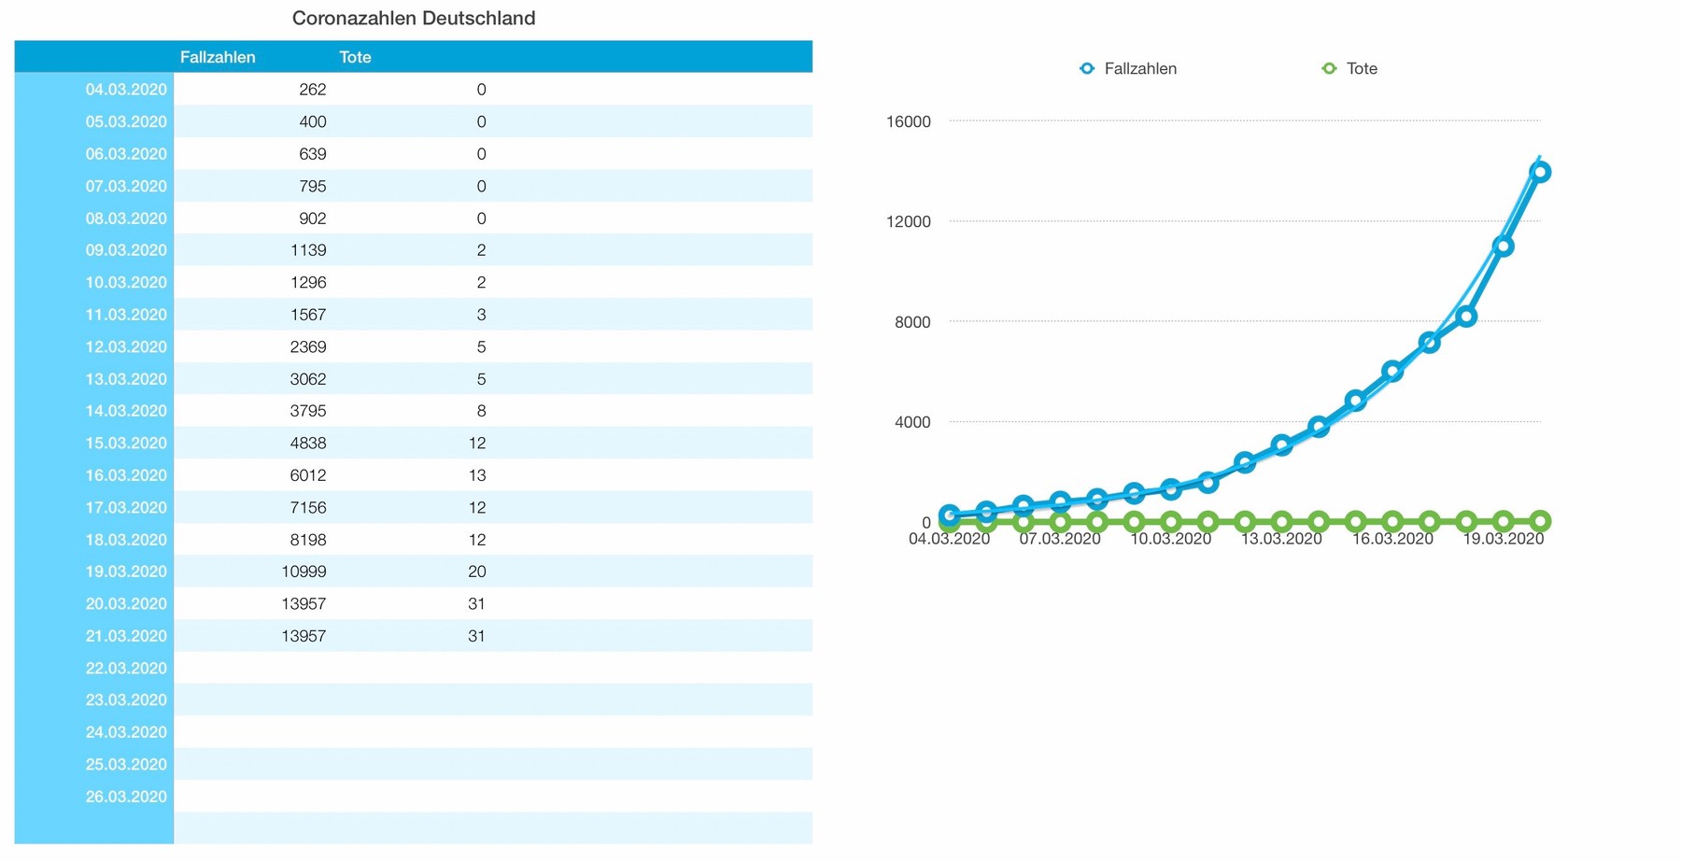Select the Tote legend label in chart
This screenshot has height=861, width=1681.
1362,68
